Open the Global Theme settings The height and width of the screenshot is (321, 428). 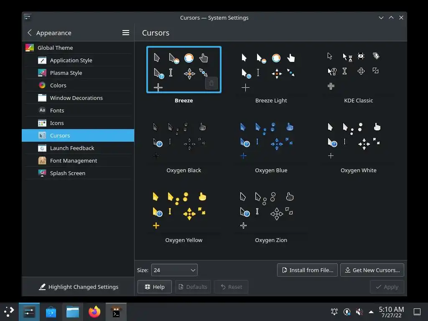(x=78, y=48)
